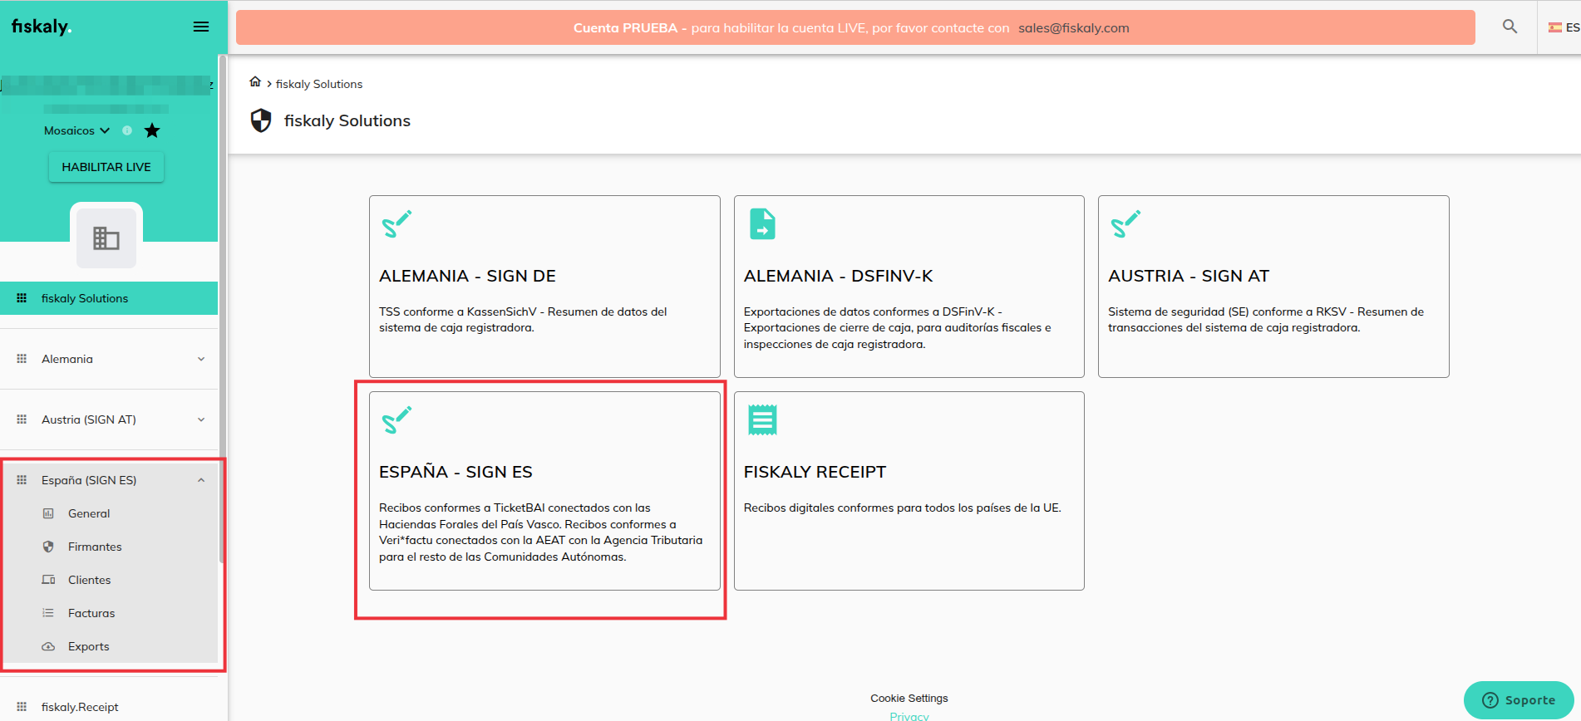This screenshot has height=721, width=1581.
Task: Toggle the hamburger sidebar menu
Action: pos(201,27)
